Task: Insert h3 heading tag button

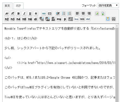Action: tap(13, 19)
